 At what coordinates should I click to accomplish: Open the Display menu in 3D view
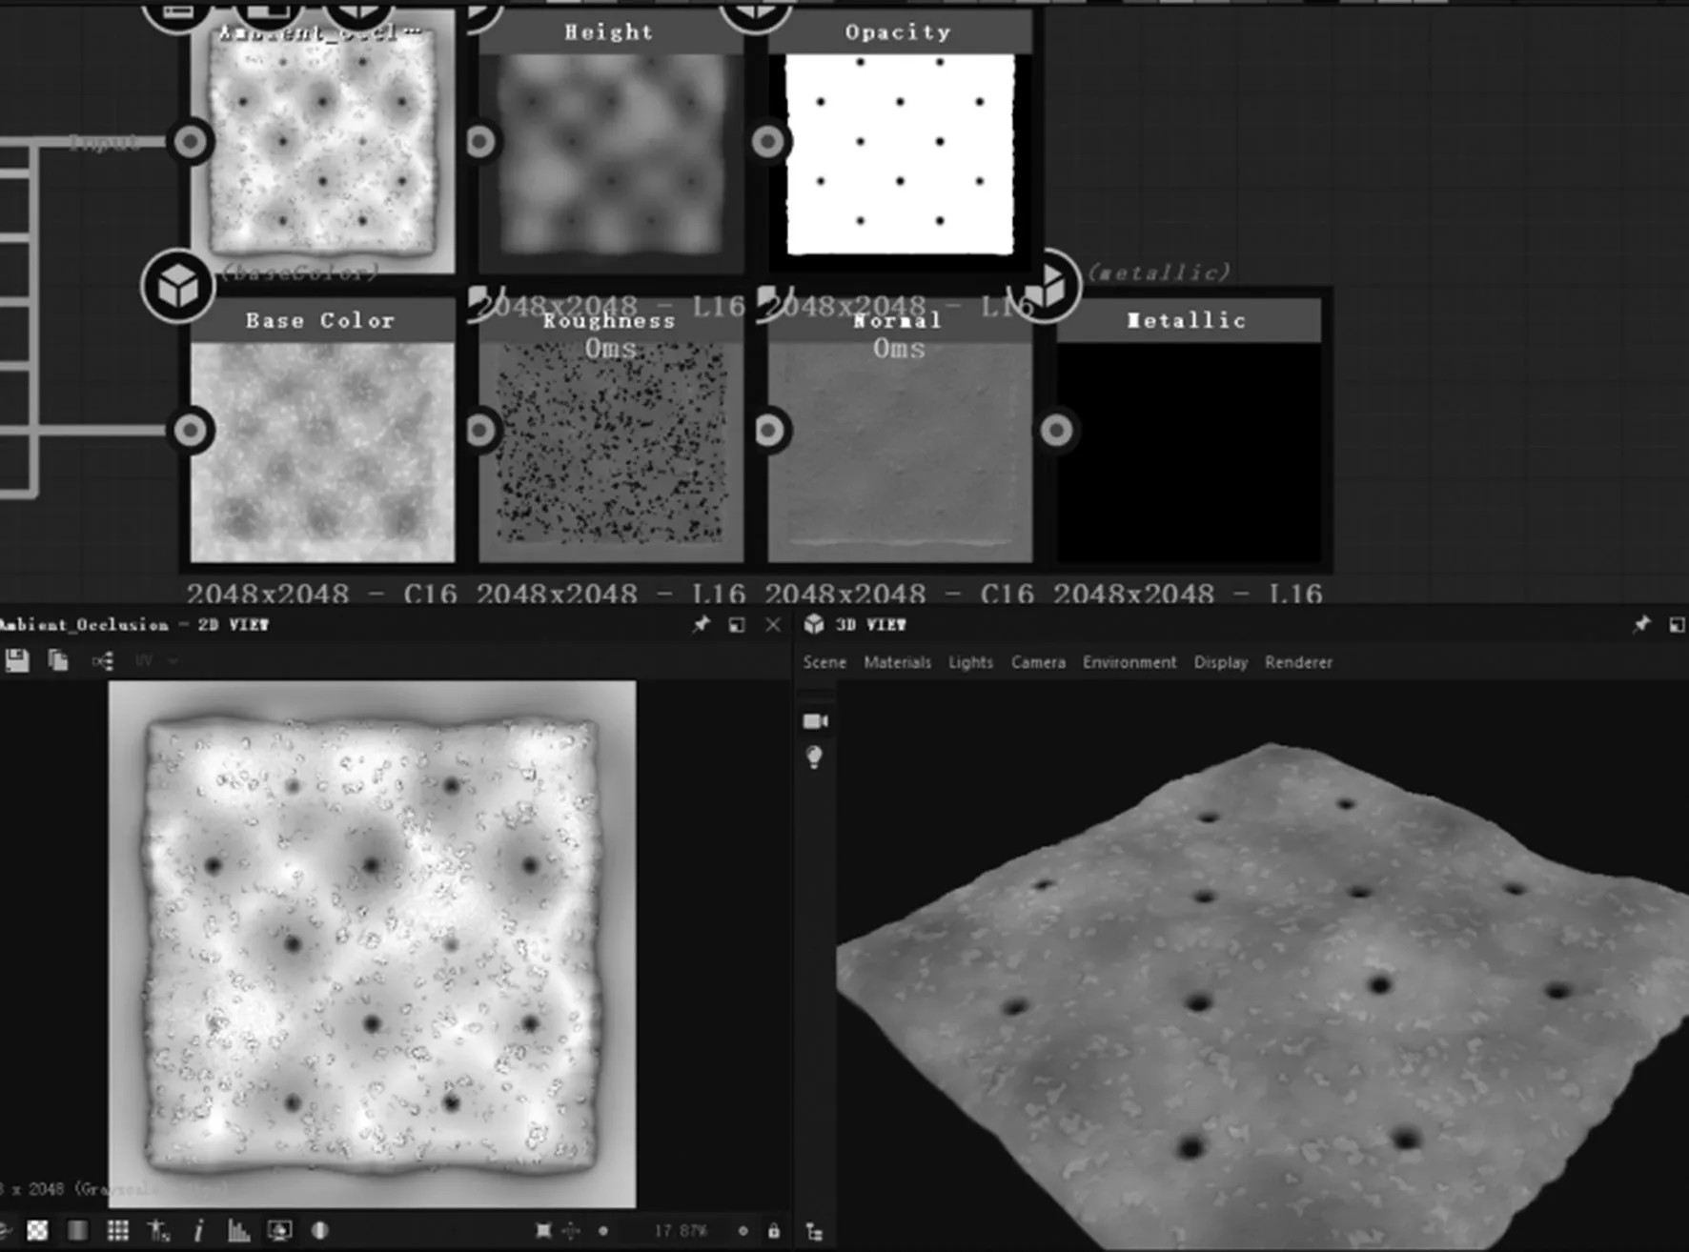(1221, 662)
